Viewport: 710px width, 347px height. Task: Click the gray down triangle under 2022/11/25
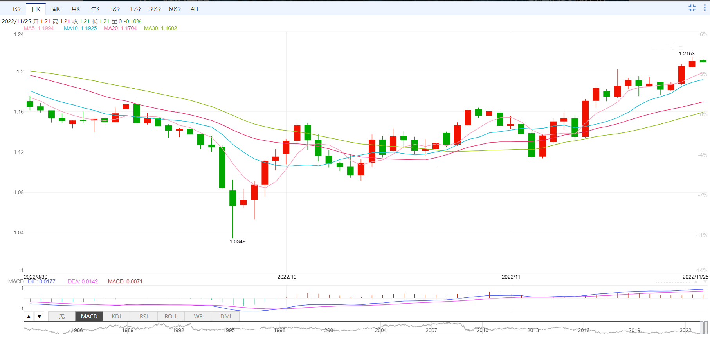[x=705, y=281]
